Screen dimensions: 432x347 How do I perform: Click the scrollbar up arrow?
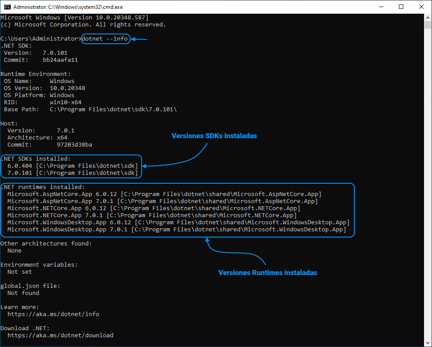428,18
